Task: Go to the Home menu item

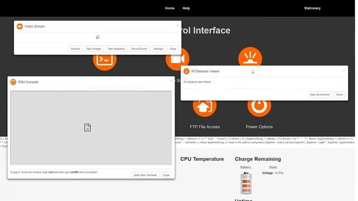Action: [169, 8]
